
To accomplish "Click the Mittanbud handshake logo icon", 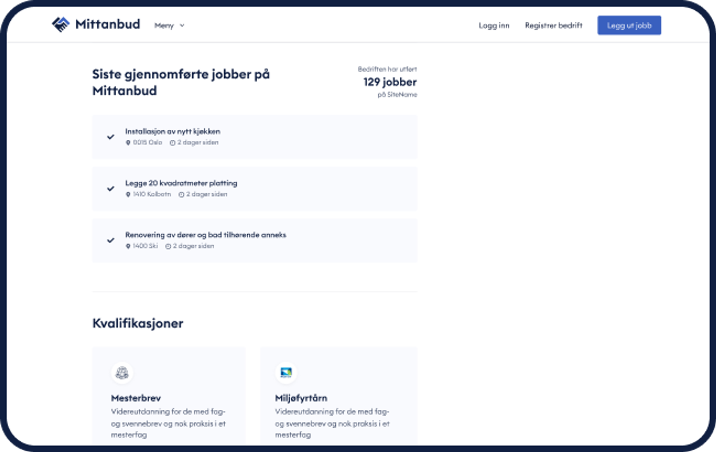I will (x=61, y=24).
